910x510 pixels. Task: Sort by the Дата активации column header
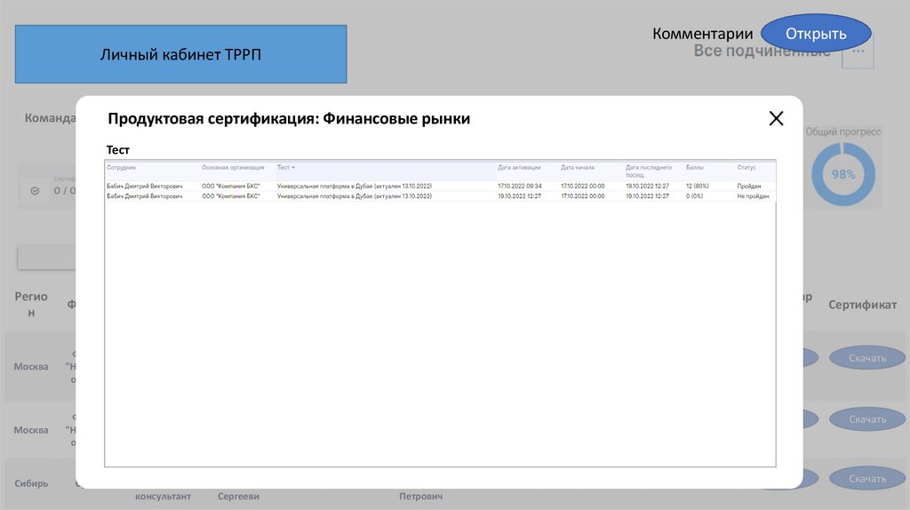(x=519, y=168)
